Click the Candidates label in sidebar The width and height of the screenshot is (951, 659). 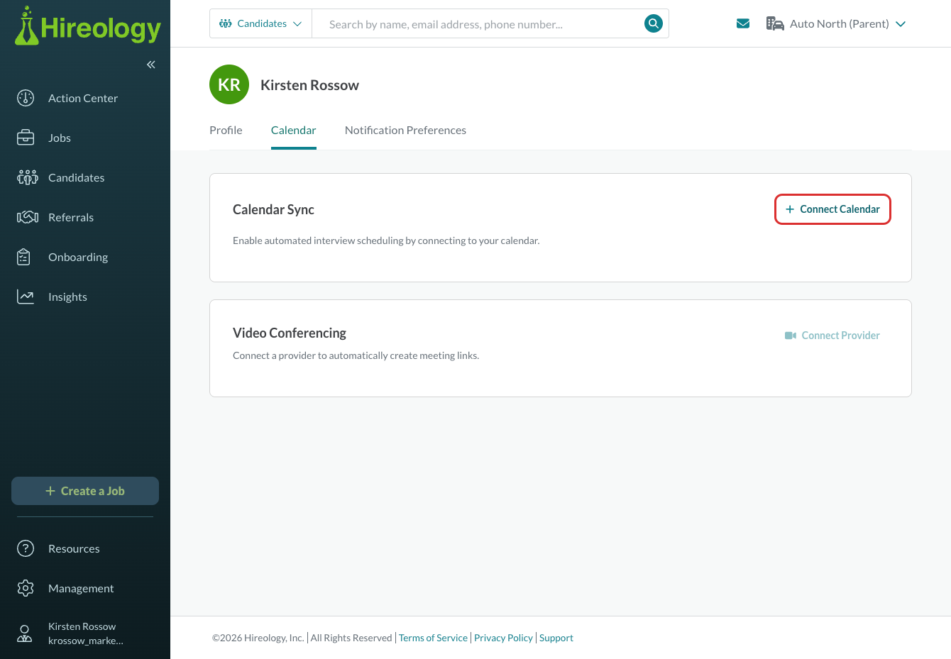(76, 177)
